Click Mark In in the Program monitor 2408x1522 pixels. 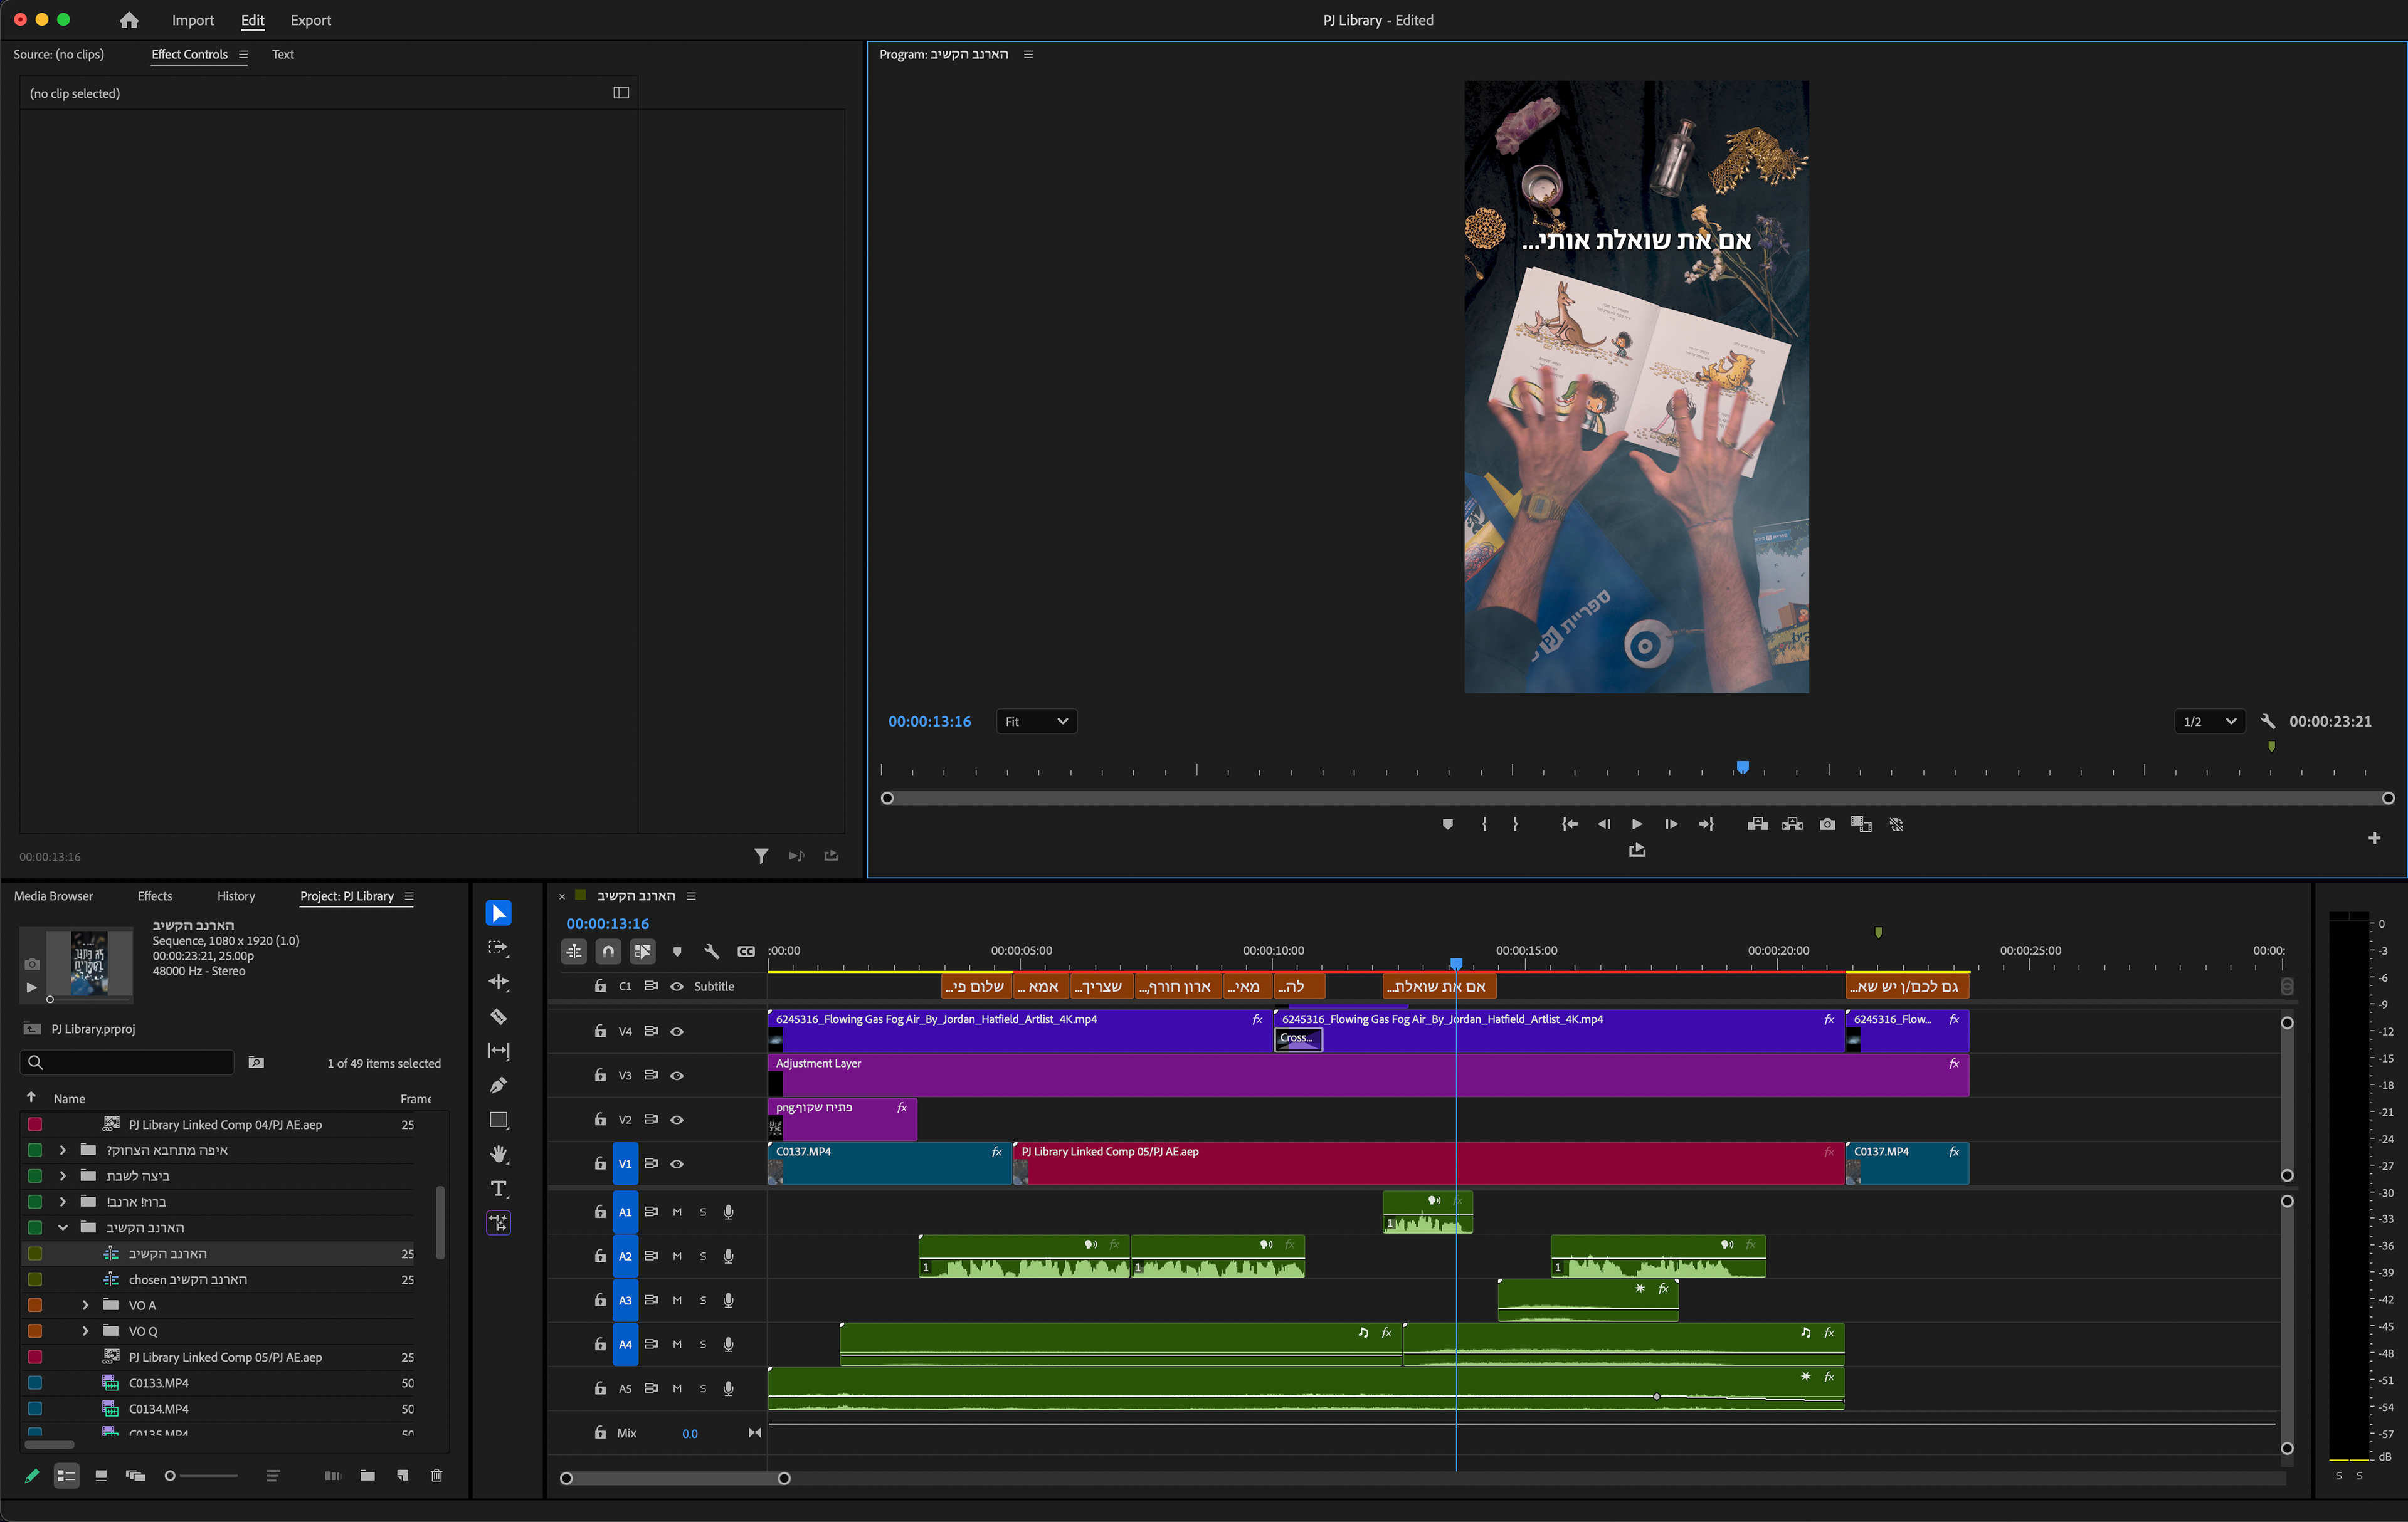coord(1484,824)
